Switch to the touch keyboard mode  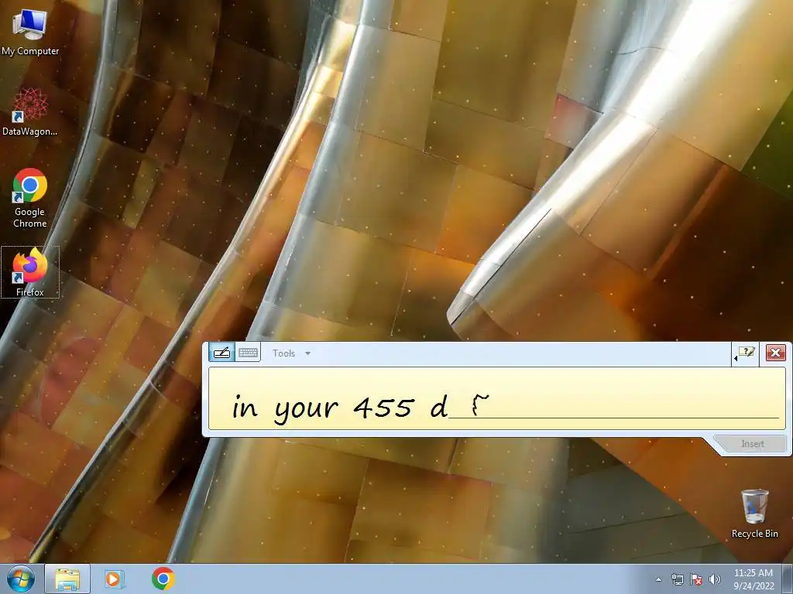[x=248, y=353]
